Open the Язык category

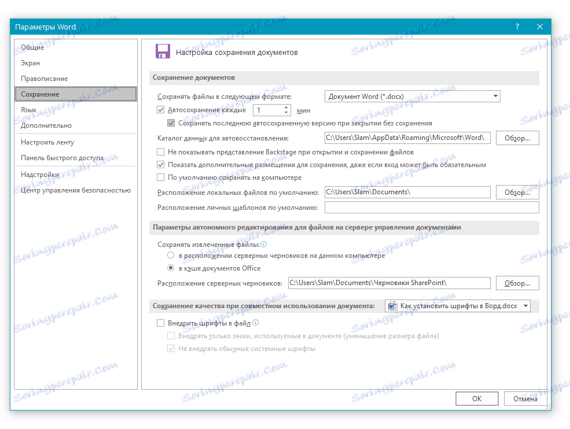point(76,110)
